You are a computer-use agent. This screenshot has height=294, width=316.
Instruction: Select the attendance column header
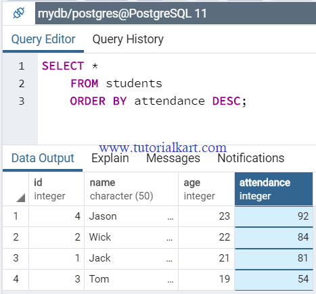click(x=273, y=189)
